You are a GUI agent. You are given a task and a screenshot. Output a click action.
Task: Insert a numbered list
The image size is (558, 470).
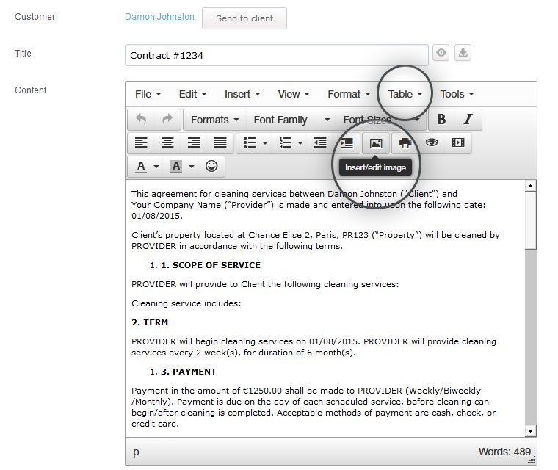point(285,143)
